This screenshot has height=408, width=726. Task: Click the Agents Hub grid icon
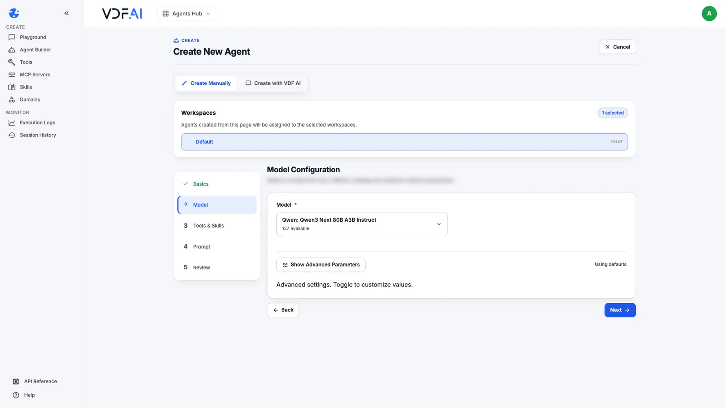pyautogui.click(x=166, y=14)
